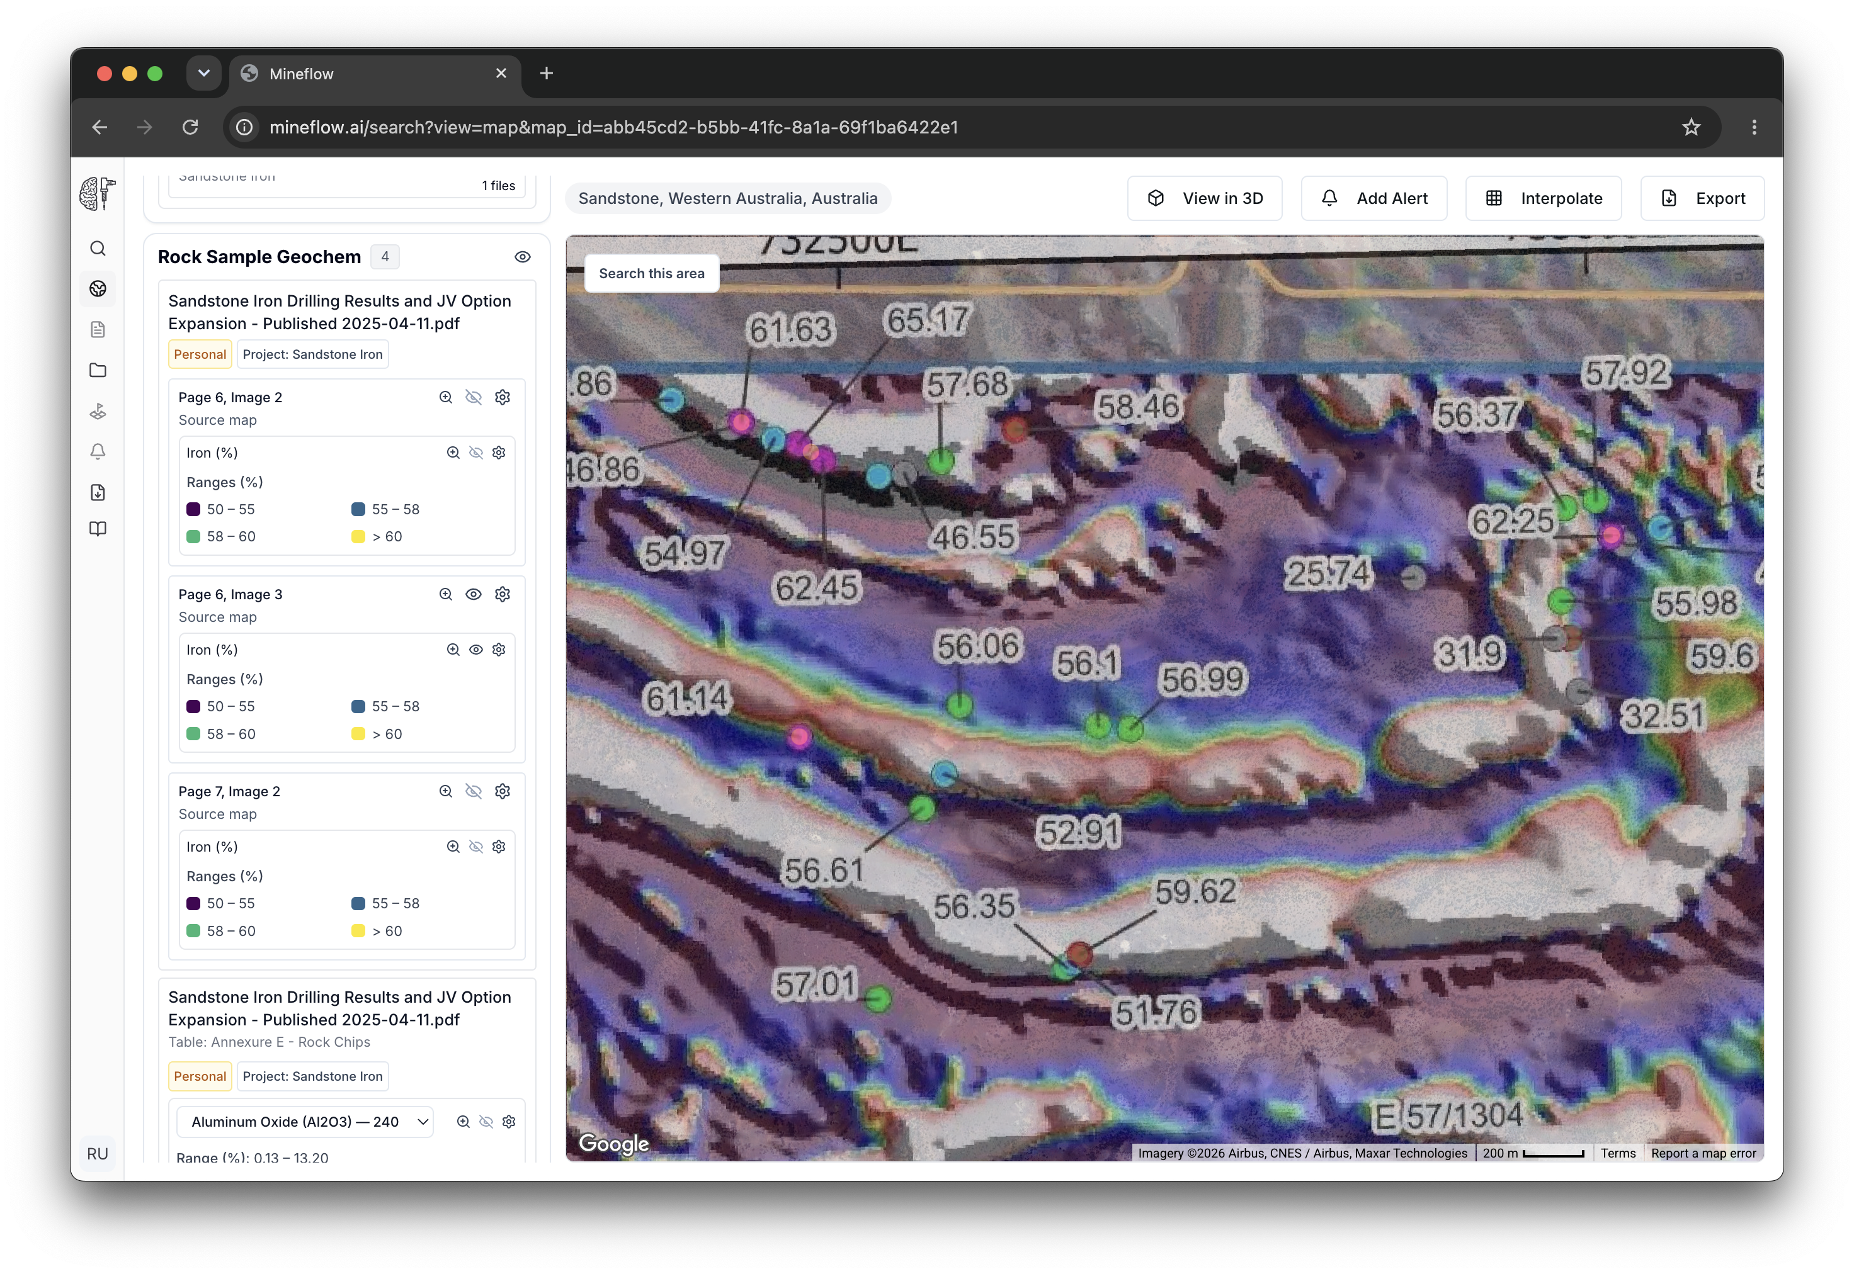Open the folder icon in sidebar
The height and width of the screenshot is (1274, 1854).
[98, 370]
